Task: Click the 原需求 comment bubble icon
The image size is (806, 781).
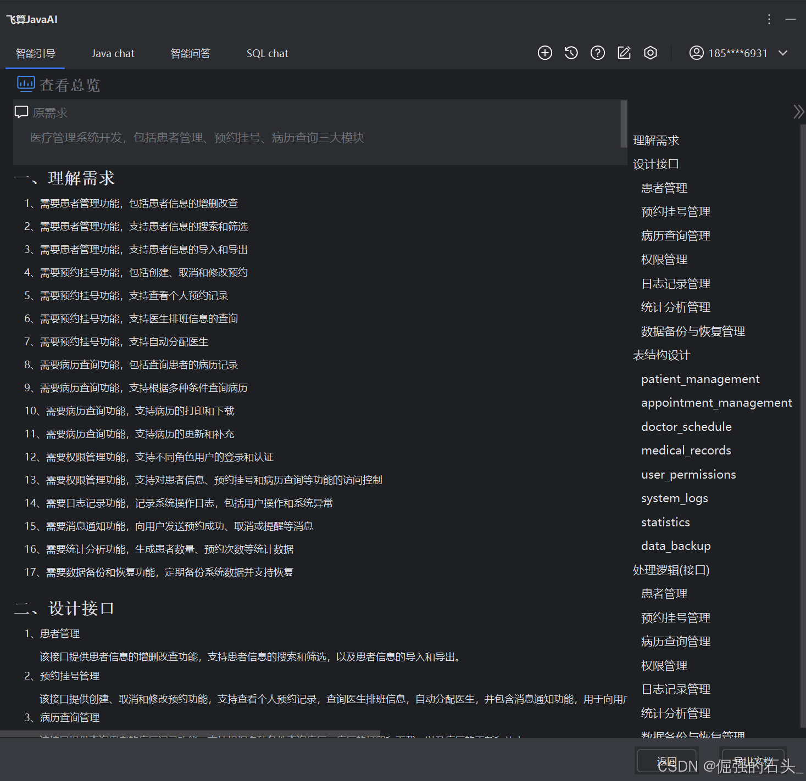Action: click(x=21, y=112)
